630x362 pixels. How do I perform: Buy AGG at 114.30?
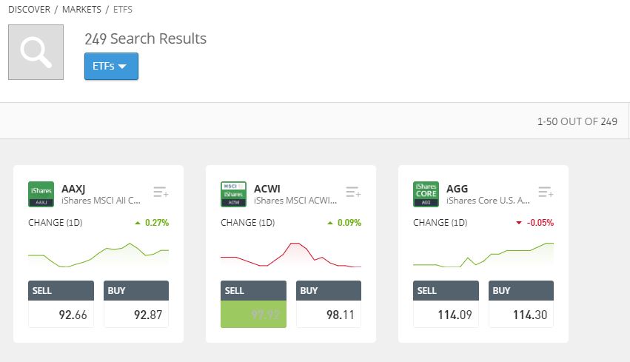tap(521, 304)
